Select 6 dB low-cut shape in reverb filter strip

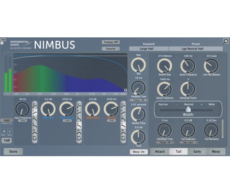[x=123, y=112]
